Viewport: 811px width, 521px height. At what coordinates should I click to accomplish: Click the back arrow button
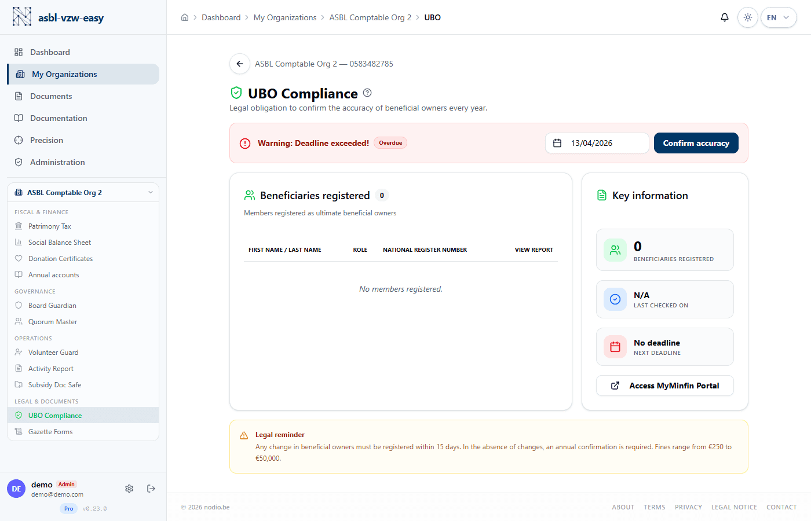coord(240,64)
